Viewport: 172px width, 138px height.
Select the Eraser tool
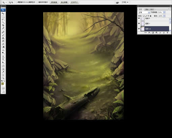click(x=3, y=44)
